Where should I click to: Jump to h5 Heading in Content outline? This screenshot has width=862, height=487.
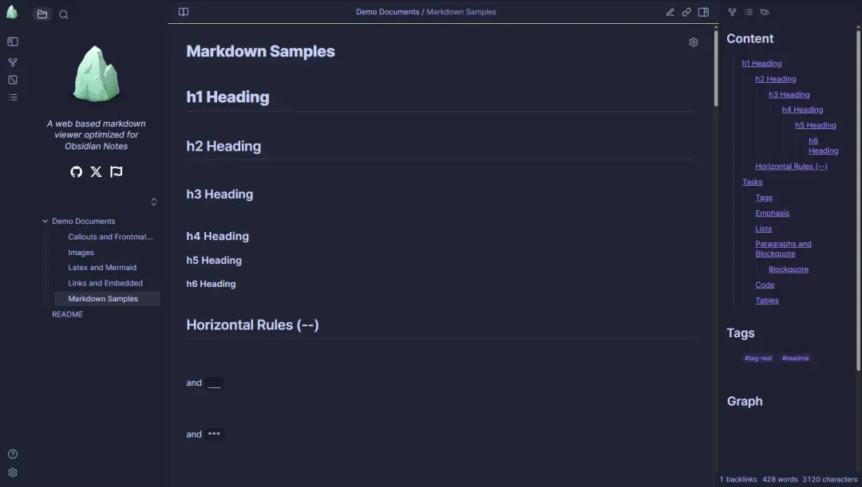pyautogui.click(x=815, y=125)
